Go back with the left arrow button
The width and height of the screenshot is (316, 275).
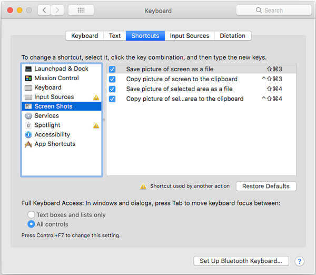coord(44,10)
